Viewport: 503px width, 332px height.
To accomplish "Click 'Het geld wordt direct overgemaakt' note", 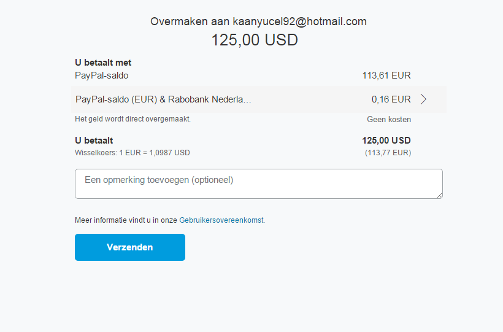I will (133, 119).
